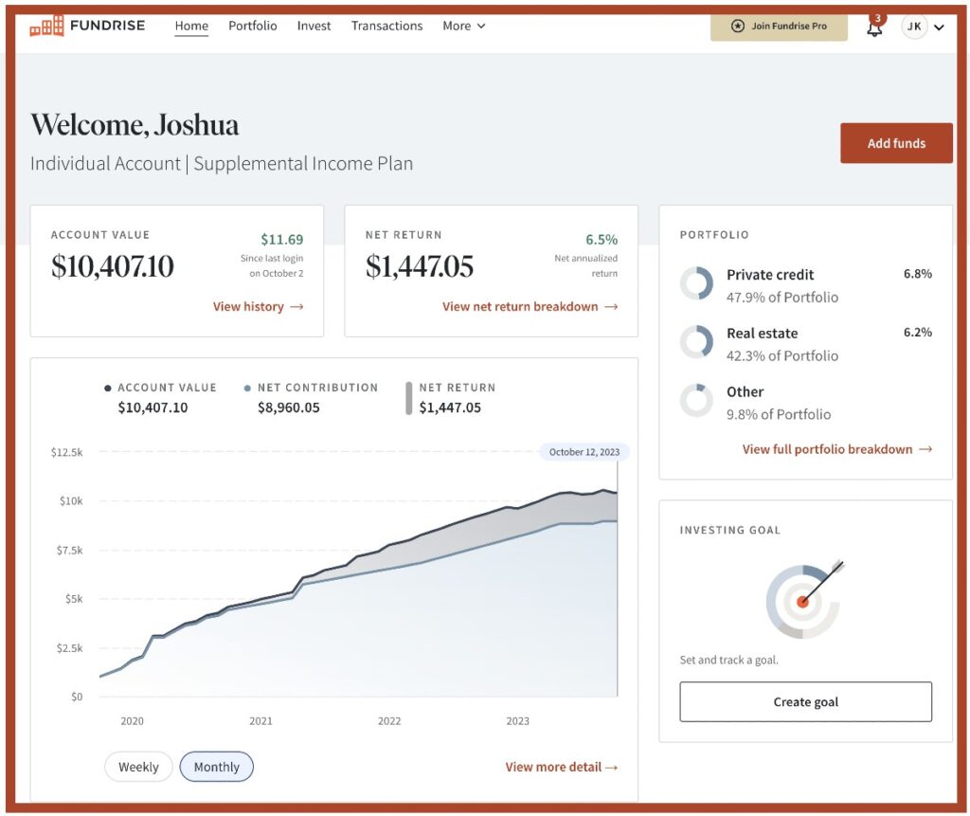Viewport: 970px width, 816px height.
Task: Open the Transactions menu item
Action: pyautogui.click(x=386, y=26)
